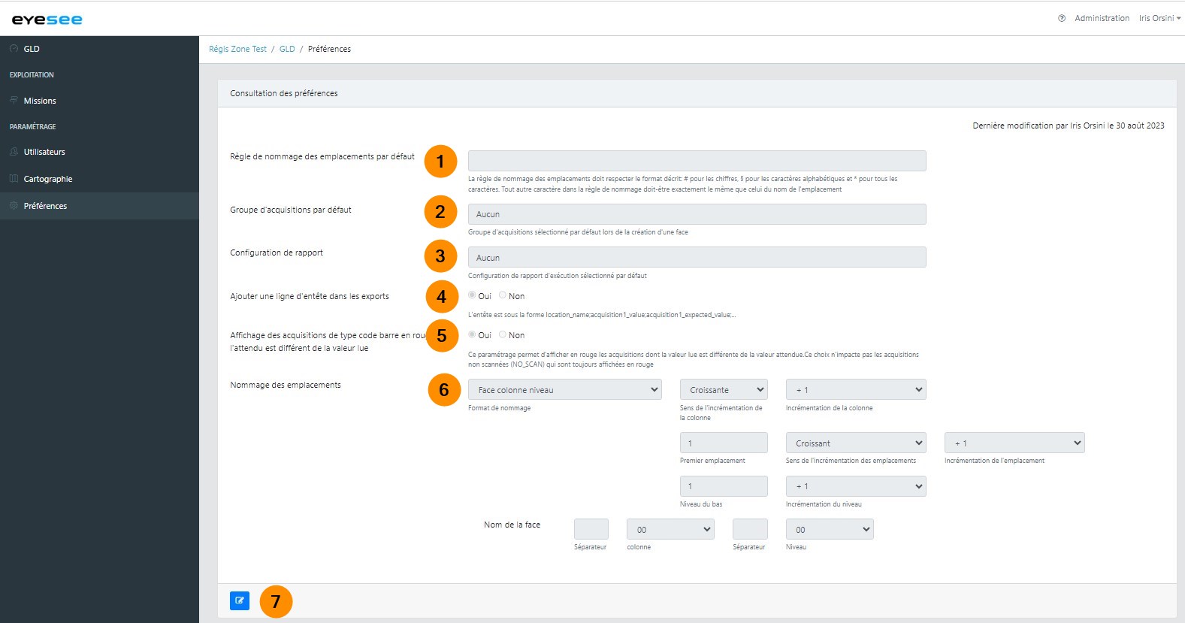The height and width of the screenshot is (623, 1185).
Task: Select Non for barcode acquisitions in red
Action: (x=503, y=334)
